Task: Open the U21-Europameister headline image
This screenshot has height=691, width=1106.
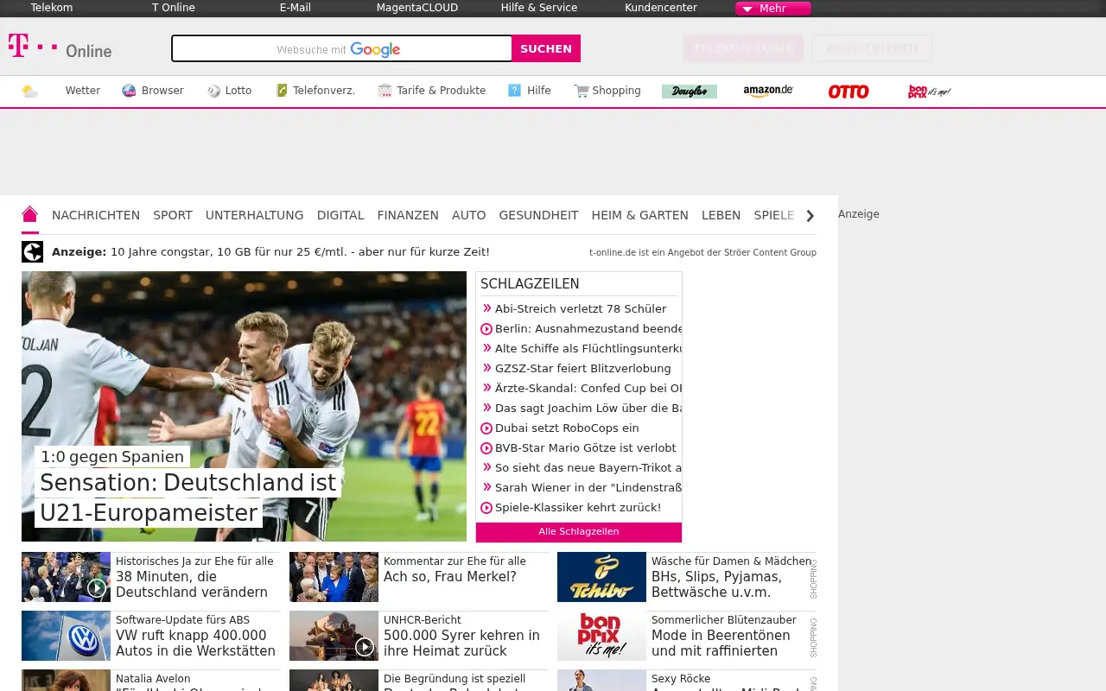Action: pyautogui.click(x=244, y=407)
